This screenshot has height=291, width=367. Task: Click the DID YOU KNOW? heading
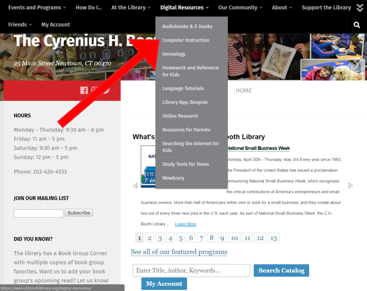point(33,239)
